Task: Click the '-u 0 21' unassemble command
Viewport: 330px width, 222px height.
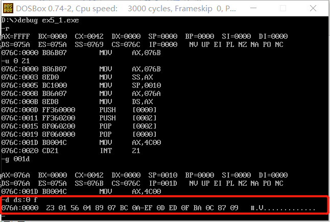Action: [15, 61]
